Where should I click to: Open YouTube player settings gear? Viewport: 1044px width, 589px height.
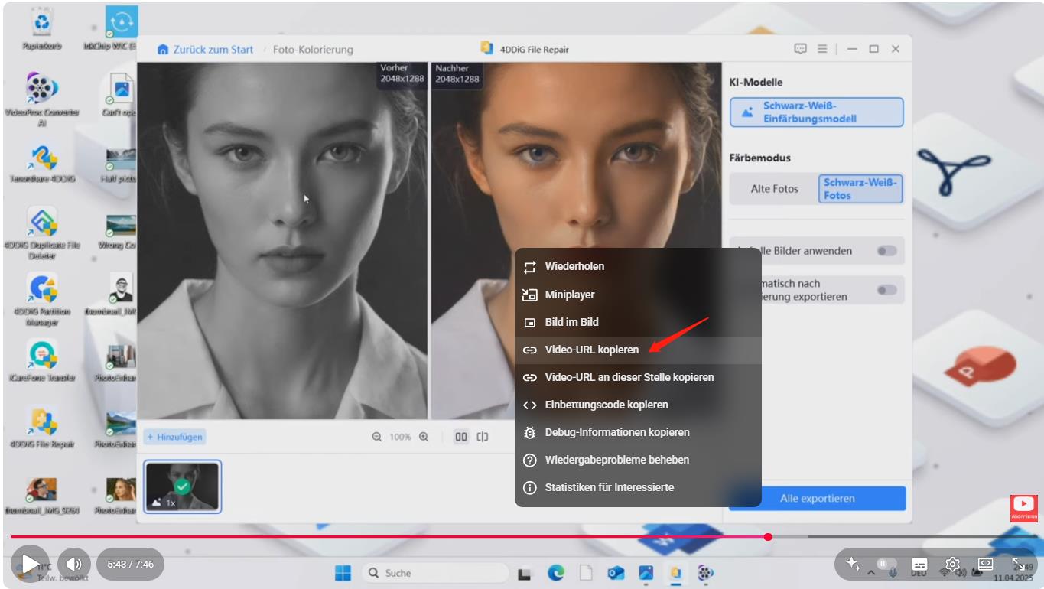pyautogui.click(x=952, y=564)
